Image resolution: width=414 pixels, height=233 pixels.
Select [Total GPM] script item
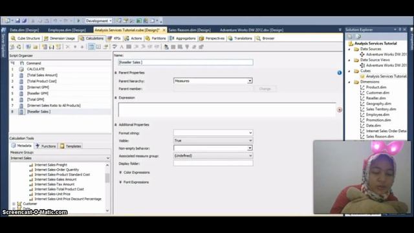click(x=36, y=99)
